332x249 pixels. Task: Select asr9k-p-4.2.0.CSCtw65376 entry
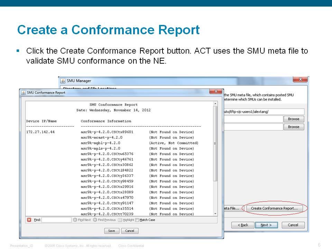[107, 154]
